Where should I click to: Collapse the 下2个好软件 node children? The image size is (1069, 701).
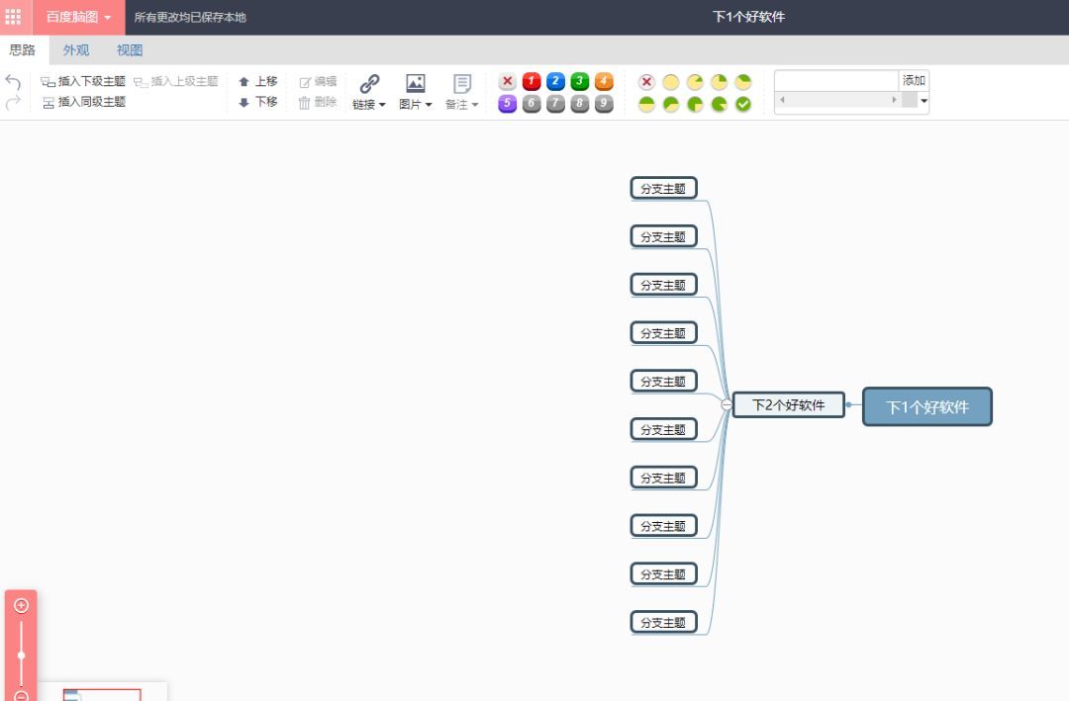pyautogui.click(x=727, y=404)
